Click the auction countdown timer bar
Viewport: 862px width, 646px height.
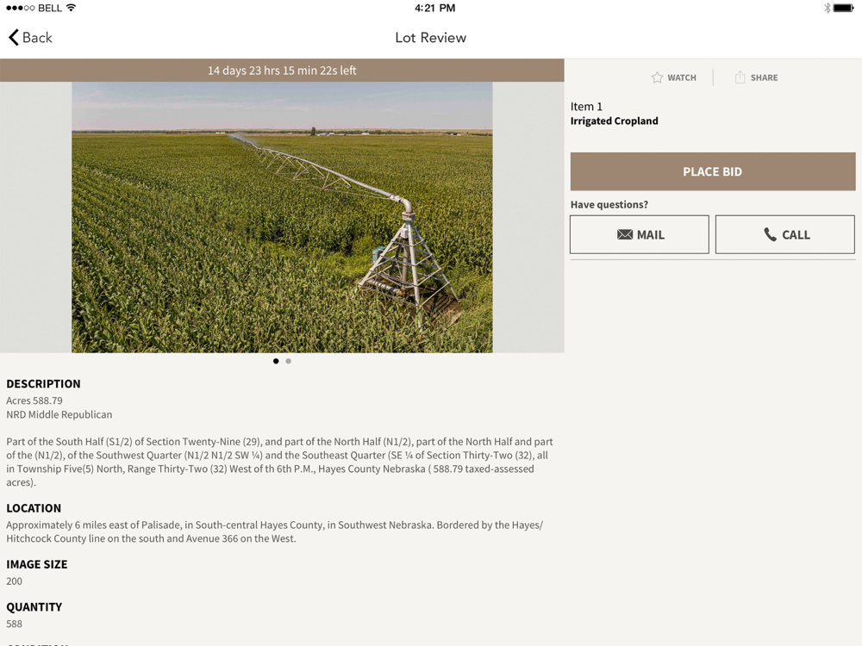click(282, 71)
